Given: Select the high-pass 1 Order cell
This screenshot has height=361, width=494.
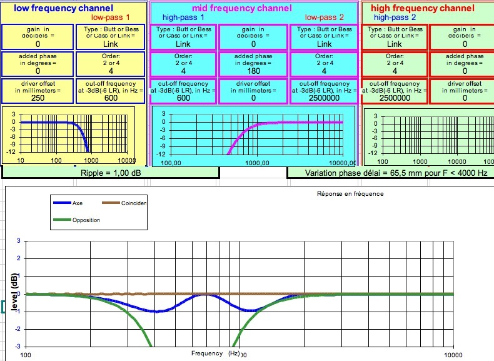Looking at the screenshot, I should tap(183, 64).
